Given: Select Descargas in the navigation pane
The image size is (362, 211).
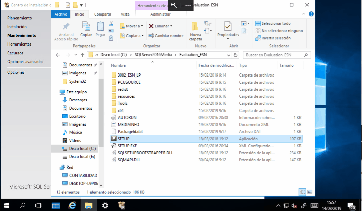Looking at the screenshot, I should click(78, 100).
